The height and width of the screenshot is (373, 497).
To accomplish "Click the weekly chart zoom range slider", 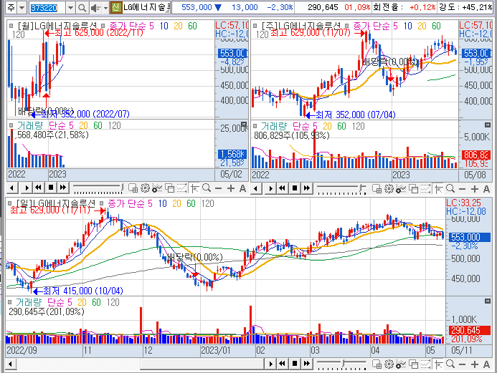I will 341,189.
